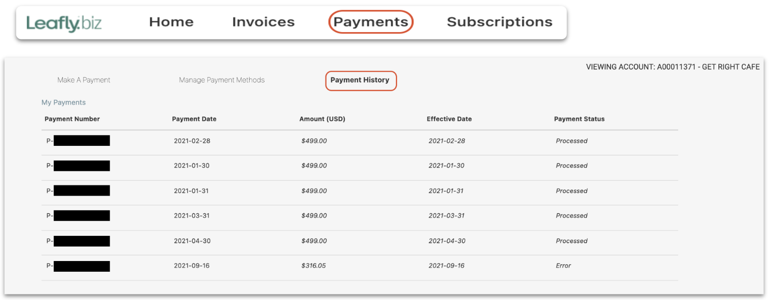Screen dimensions: 770x300
Task: Switch to Make A Payment tab
Action: [84, 80]
